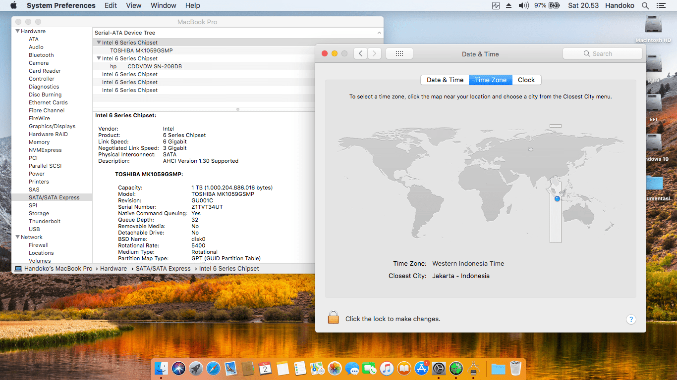
Task: Collapse the Hardware section in sidebar
Action: [x=17, y=31]
